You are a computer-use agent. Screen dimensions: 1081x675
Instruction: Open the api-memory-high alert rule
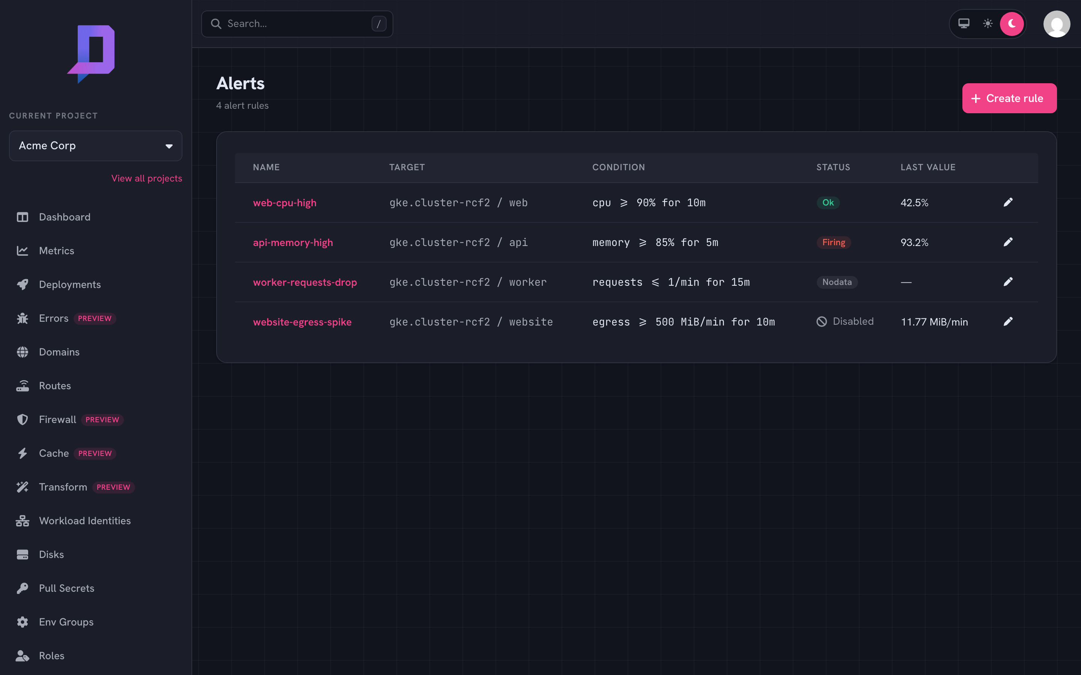pos(293,242)
